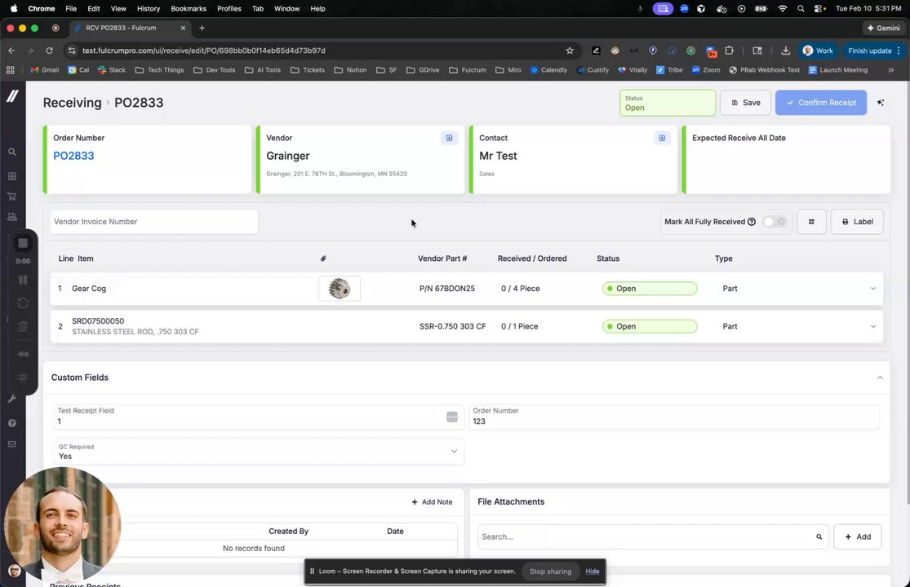Viewport: 910px width, 587px height.
Task: Click the address bar URL
Action: click(x=204, y=51)
